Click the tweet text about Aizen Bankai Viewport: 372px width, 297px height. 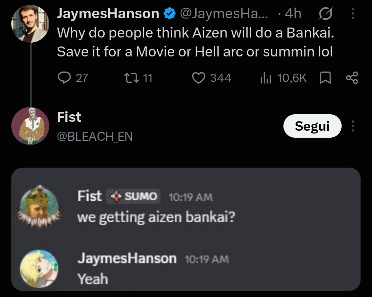196,42
